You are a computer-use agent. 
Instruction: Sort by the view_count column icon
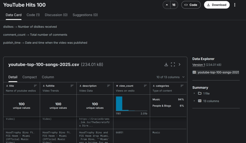[x=145, y=86]
